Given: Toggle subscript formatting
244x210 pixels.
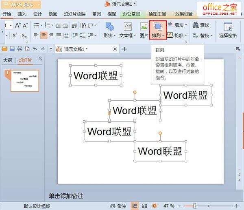Looking at the screenshot, I should [24, 35].
